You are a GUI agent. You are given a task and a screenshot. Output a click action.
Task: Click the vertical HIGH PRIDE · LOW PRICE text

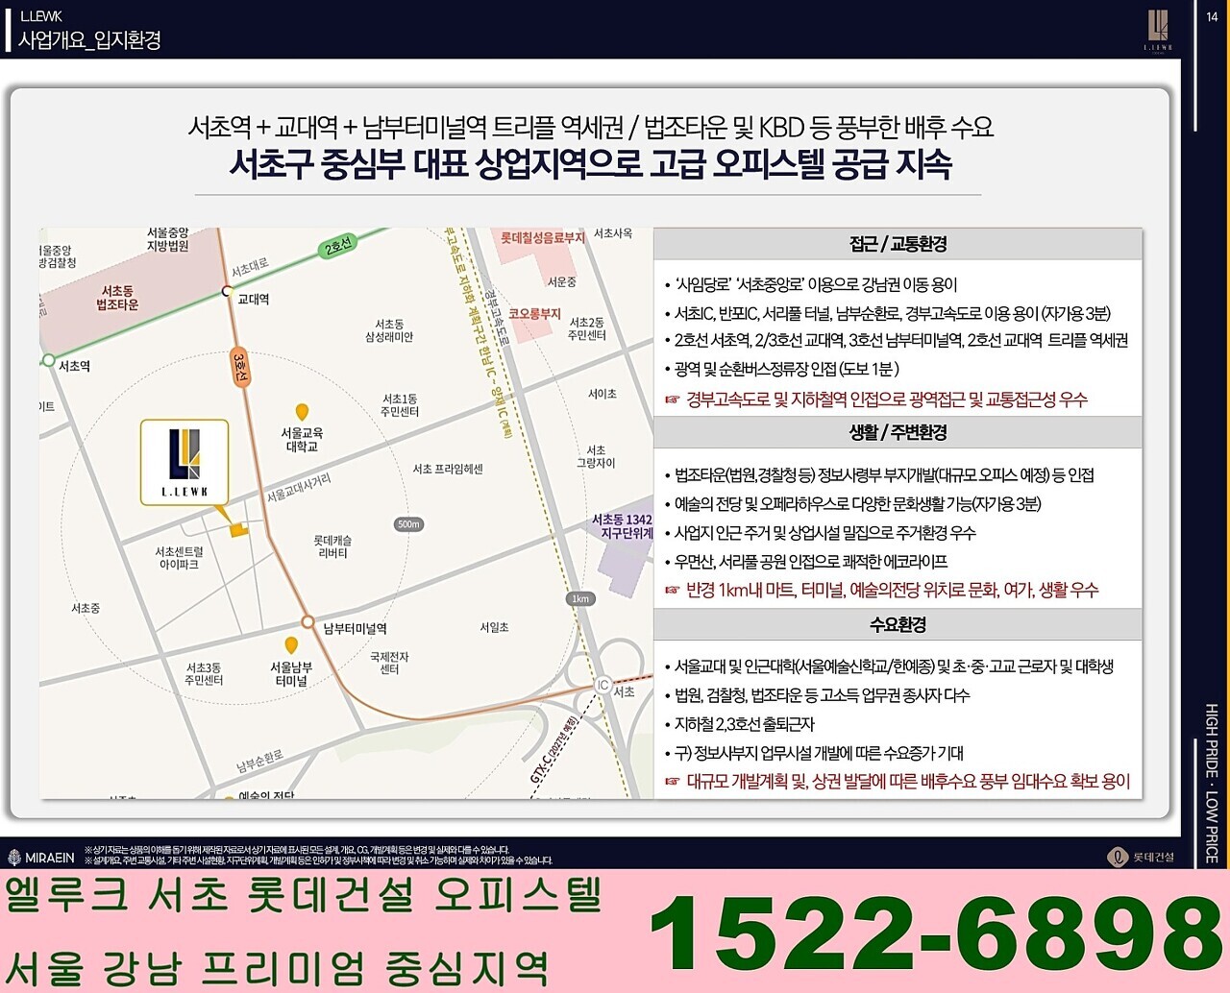coord(1212,783)
